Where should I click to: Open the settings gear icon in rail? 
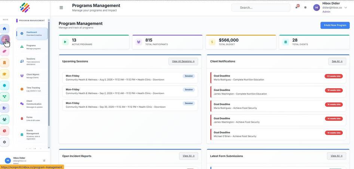click(x=4, y=142)
